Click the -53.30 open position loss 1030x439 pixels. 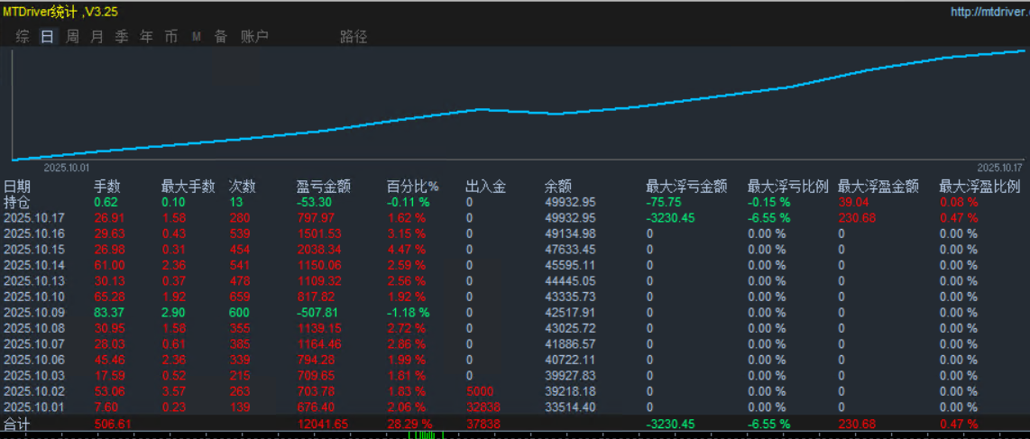point(314,202)
